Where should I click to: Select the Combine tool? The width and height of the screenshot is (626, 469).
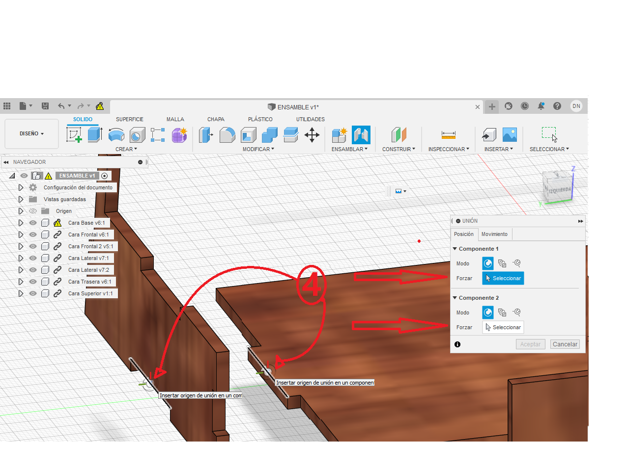tap(269, 135)
